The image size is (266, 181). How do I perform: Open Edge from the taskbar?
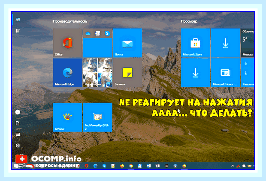(95, 166)
